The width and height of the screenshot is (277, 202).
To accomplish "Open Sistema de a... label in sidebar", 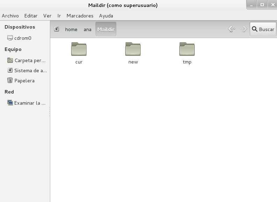I will (x=31, y=70).
